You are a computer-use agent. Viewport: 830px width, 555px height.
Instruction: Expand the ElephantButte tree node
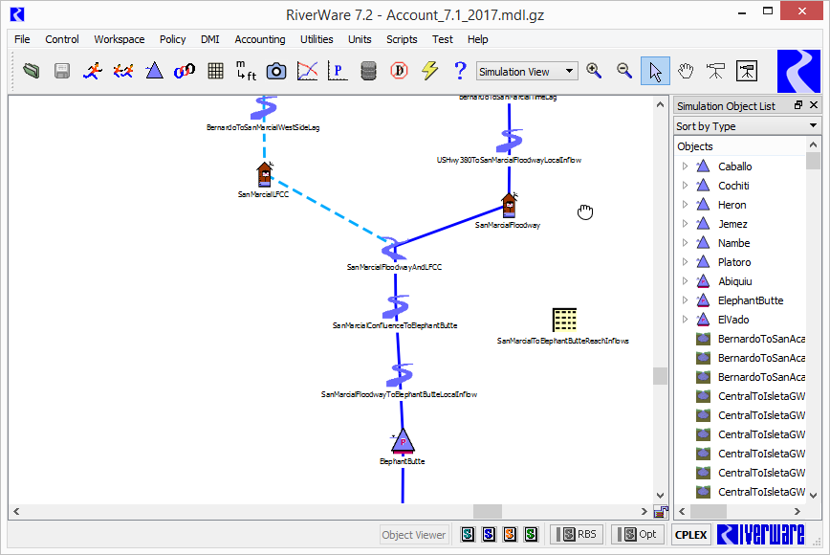(685, 300)
